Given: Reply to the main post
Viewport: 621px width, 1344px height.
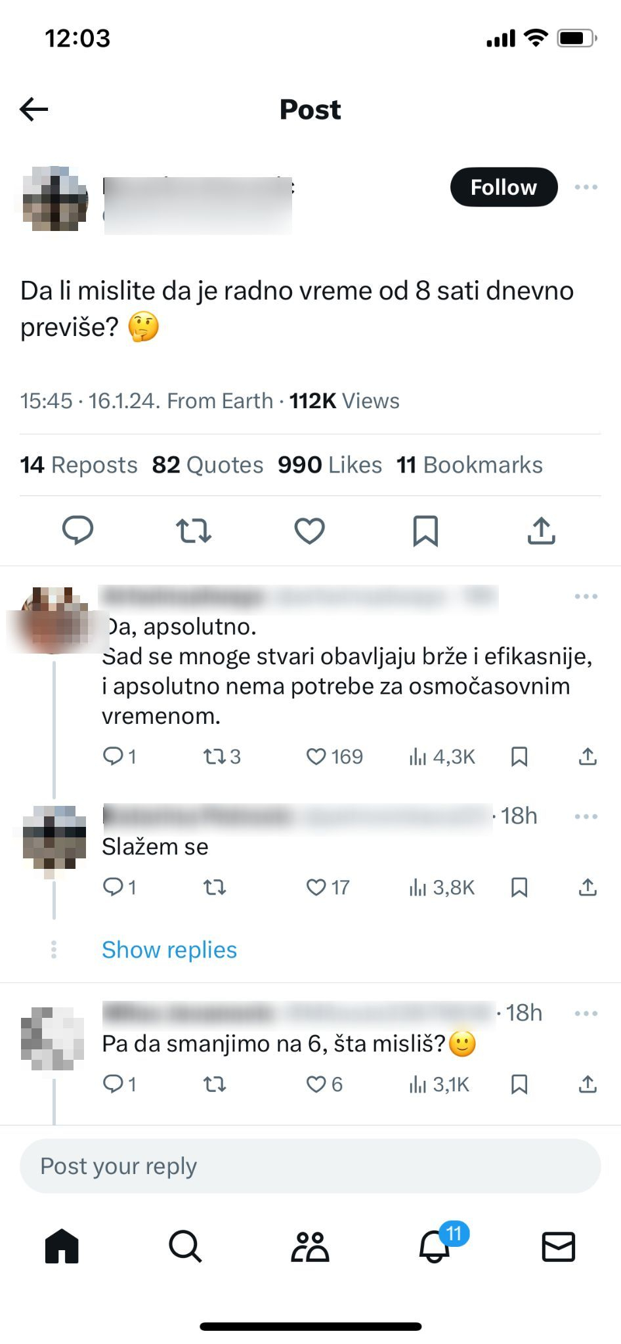Looking at the screenshot, I should pyautogui.click(x=79, y=532).
